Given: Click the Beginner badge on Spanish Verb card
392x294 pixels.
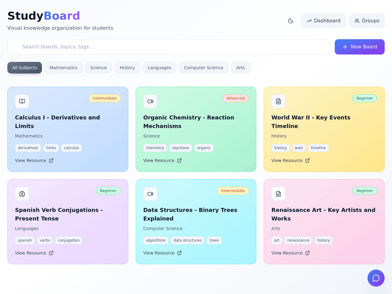Looking at the screenshot, I should click(108, 191).
